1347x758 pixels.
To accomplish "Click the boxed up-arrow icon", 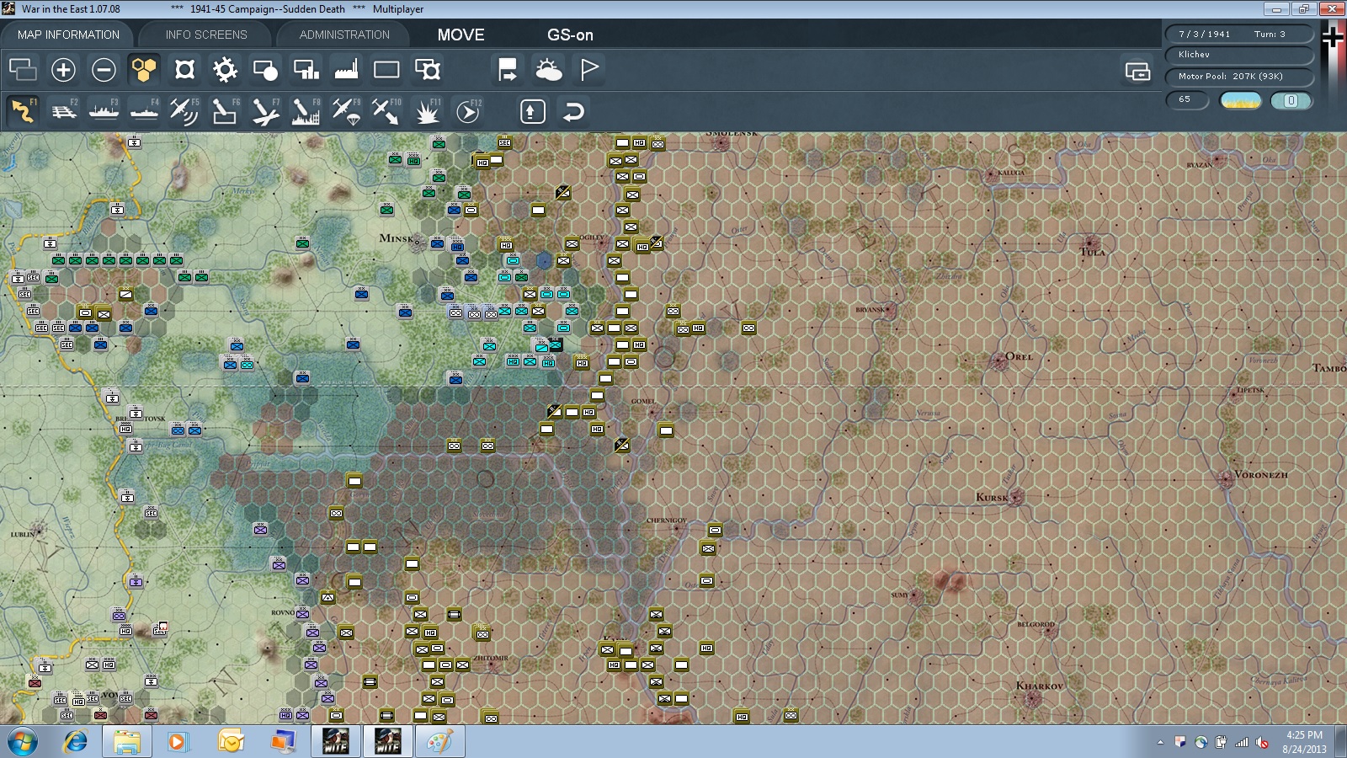I will 532,111.
